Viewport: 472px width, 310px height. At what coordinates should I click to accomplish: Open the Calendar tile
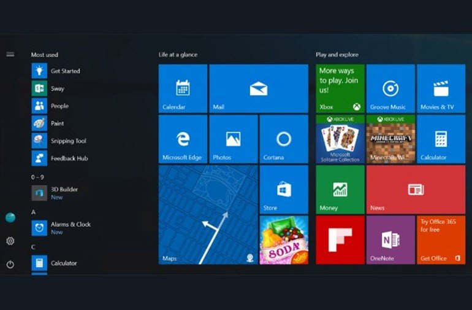(x=183, y=88)
